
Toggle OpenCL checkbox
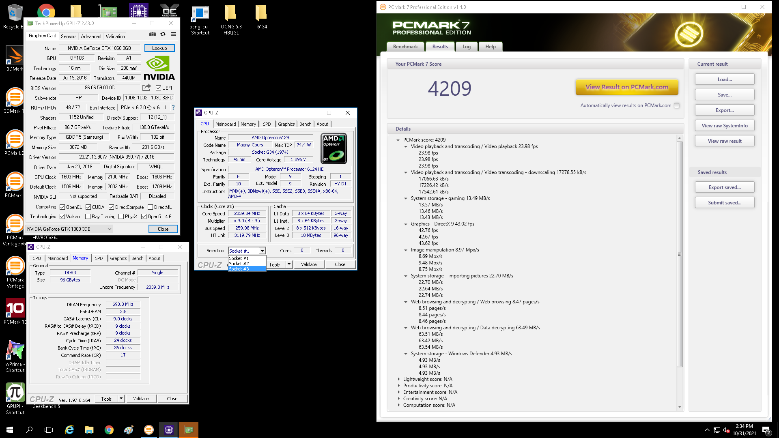point(62,207)
